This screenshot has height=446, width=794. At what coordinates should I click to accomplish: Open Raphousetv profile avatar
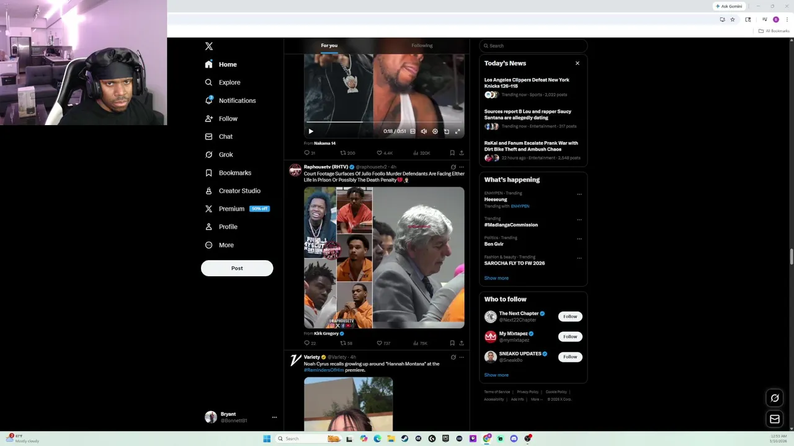click(x=295, y=170)
